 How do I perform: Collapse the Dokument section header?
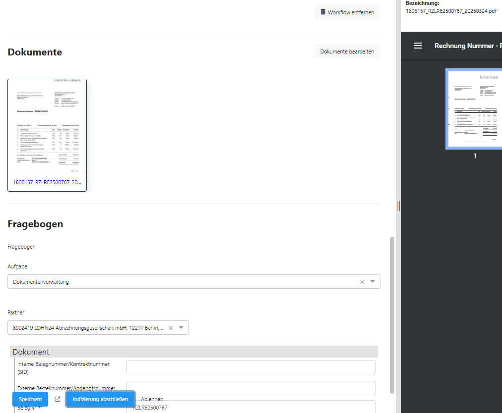pyautogui.click(x=193, y=352)
